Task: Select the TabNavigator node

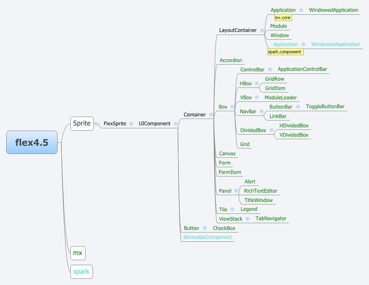Action: [271, 219]
